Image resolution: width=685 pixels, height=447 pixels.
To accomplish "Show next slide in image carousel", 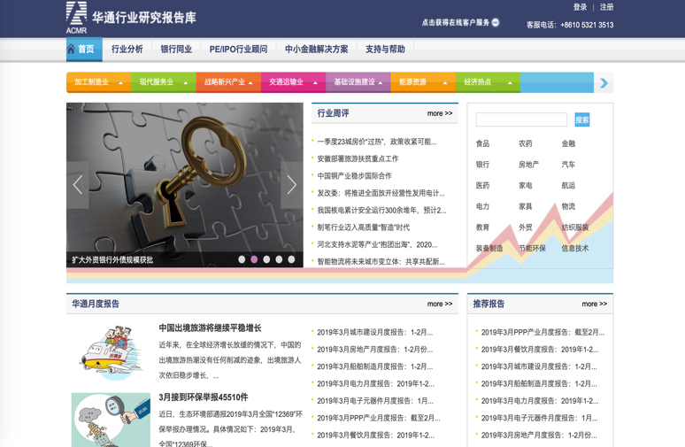I will (291, 185).
